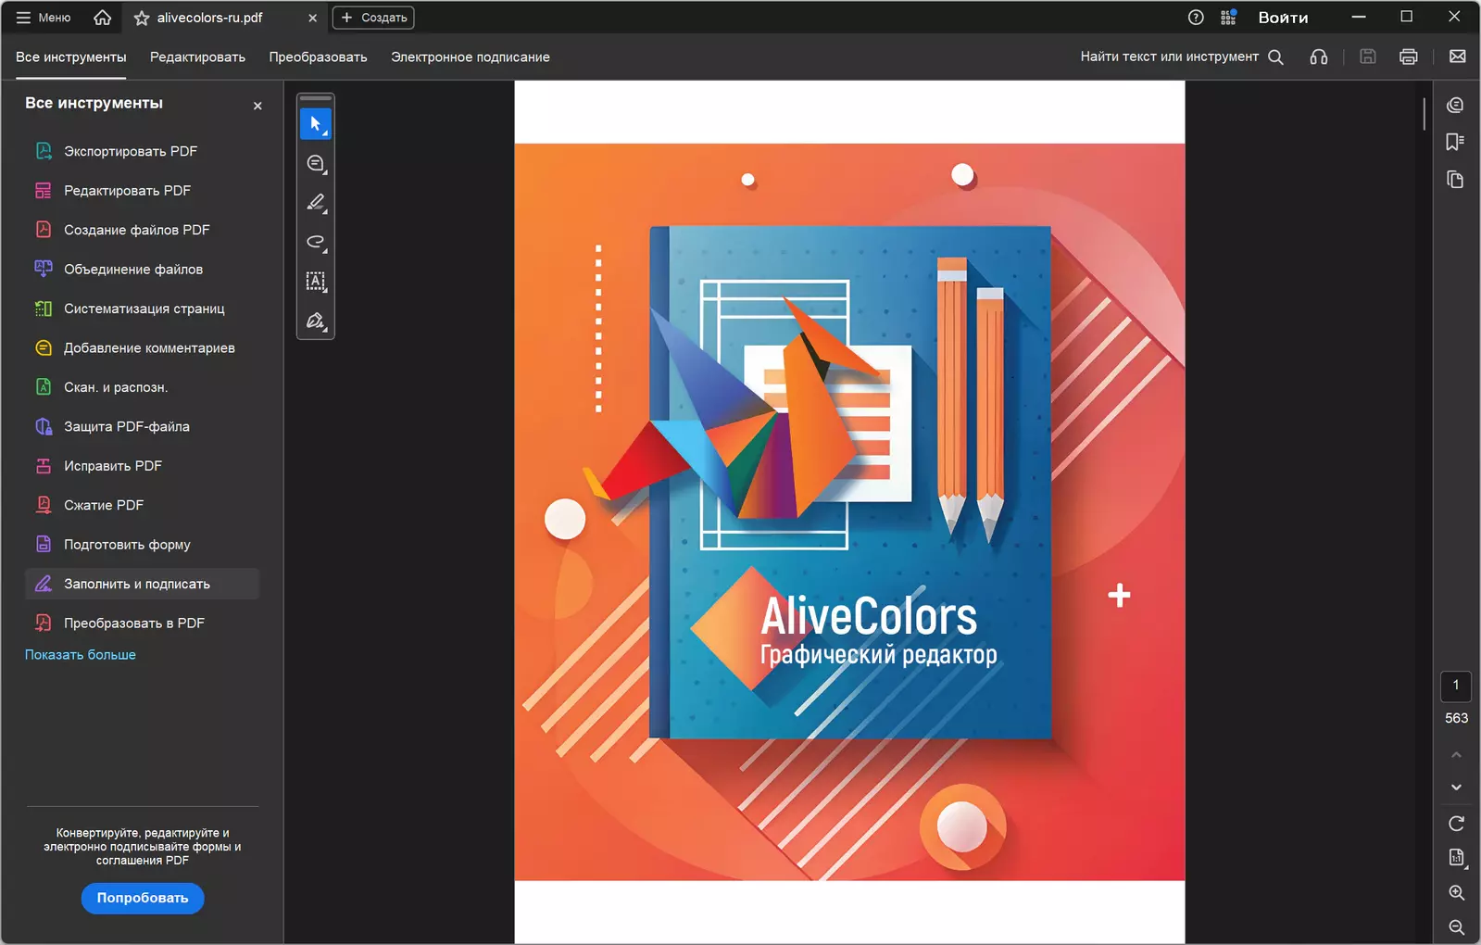Share the file by the envelope icon
1481x945 pixels.
pyautogui.click(x=1457, y=57)
